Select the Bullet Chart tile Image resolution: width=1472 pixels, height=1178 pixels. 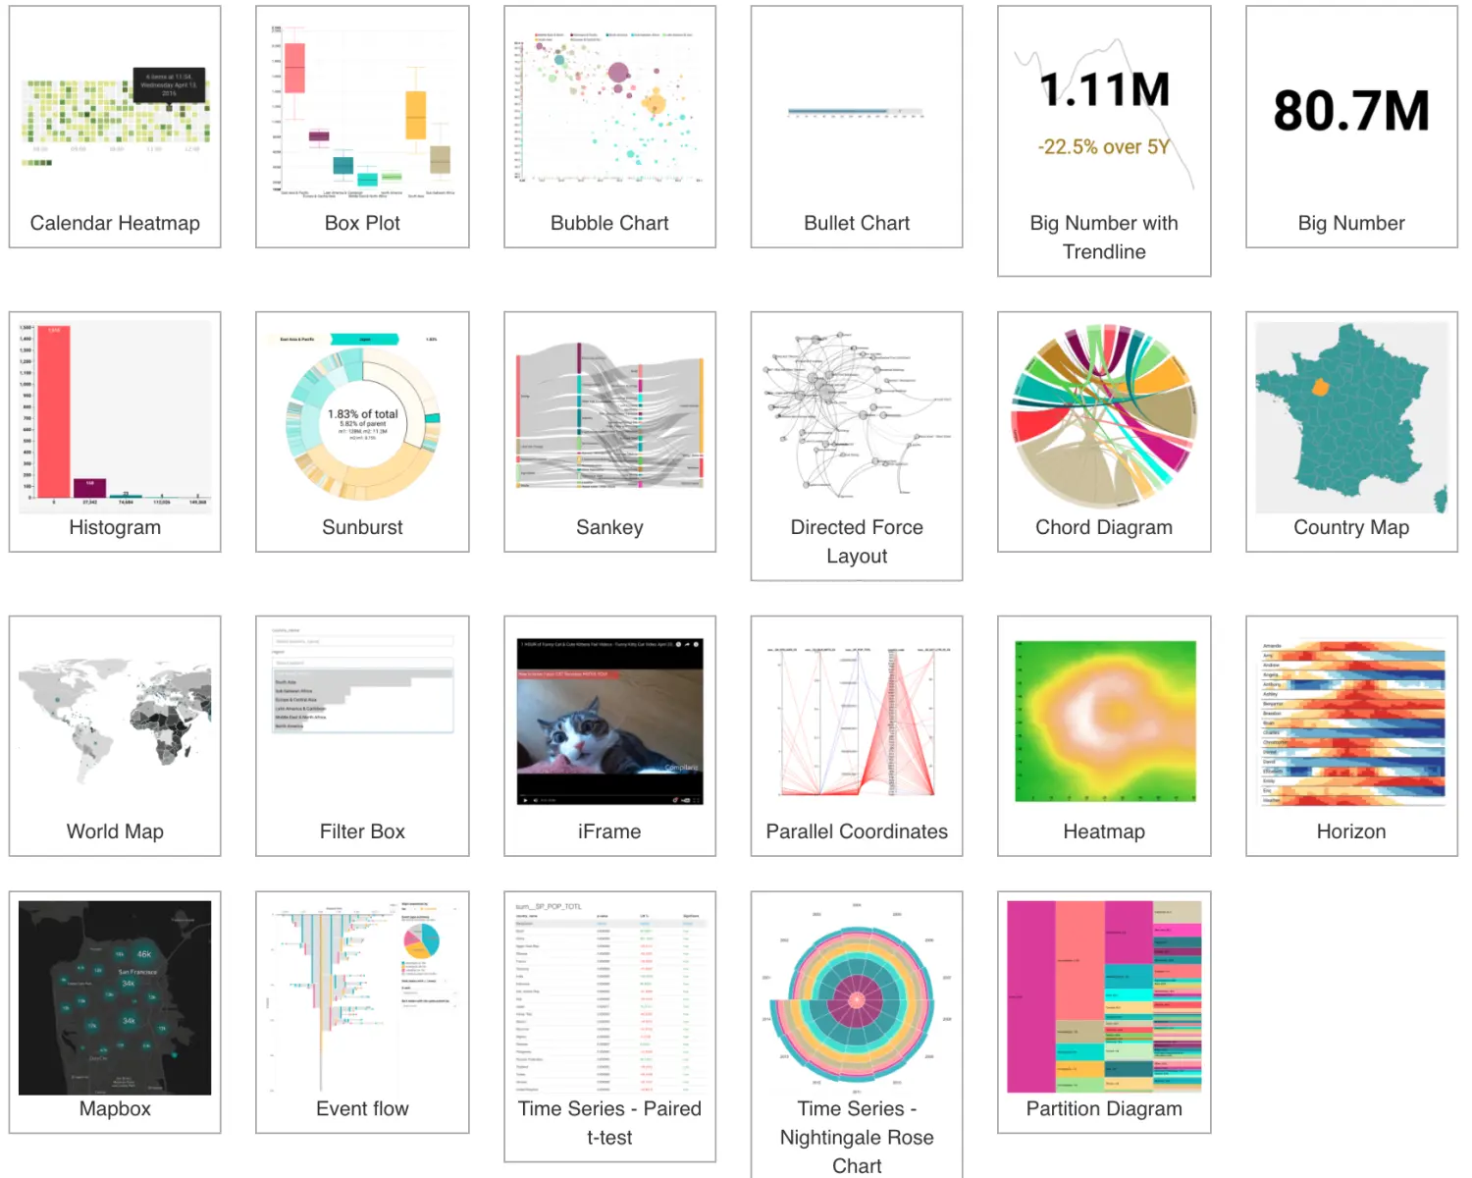(857, 127)
